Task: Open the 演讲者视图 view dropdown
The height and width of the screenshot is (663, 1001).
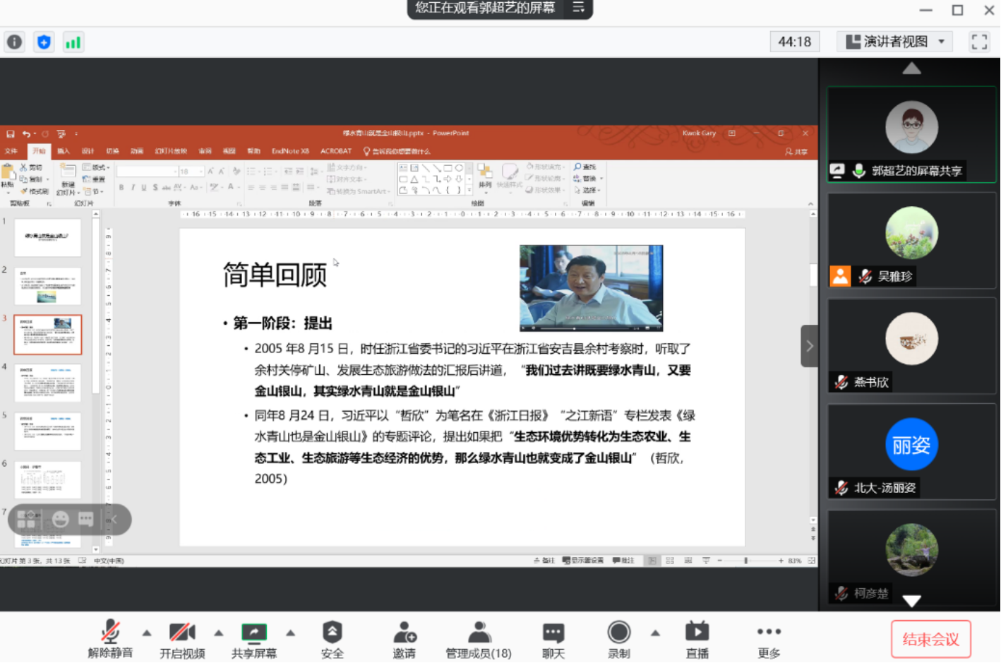Action: point(894,41)
